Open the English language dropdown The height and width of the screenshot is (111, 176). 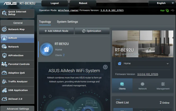[162, 3]
